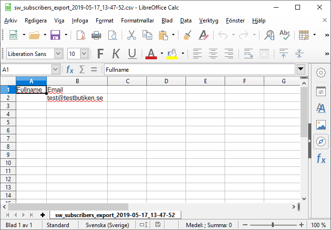
Task: Center the cell text horizontally
Action: 213,54
